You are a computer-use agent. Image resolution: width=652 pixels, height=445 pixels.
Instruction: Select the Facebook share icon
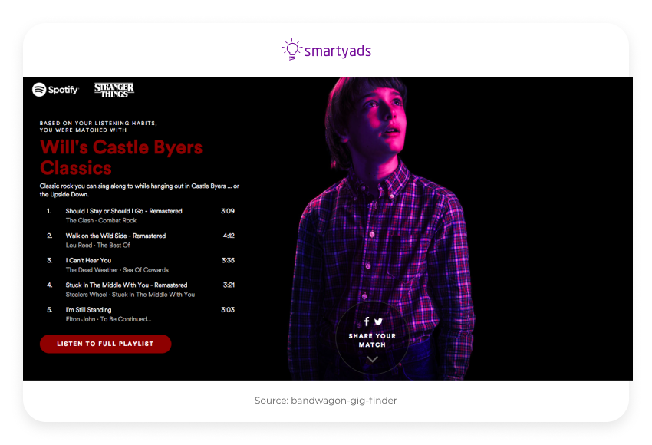pyautogui.click(x=365, y=320)
